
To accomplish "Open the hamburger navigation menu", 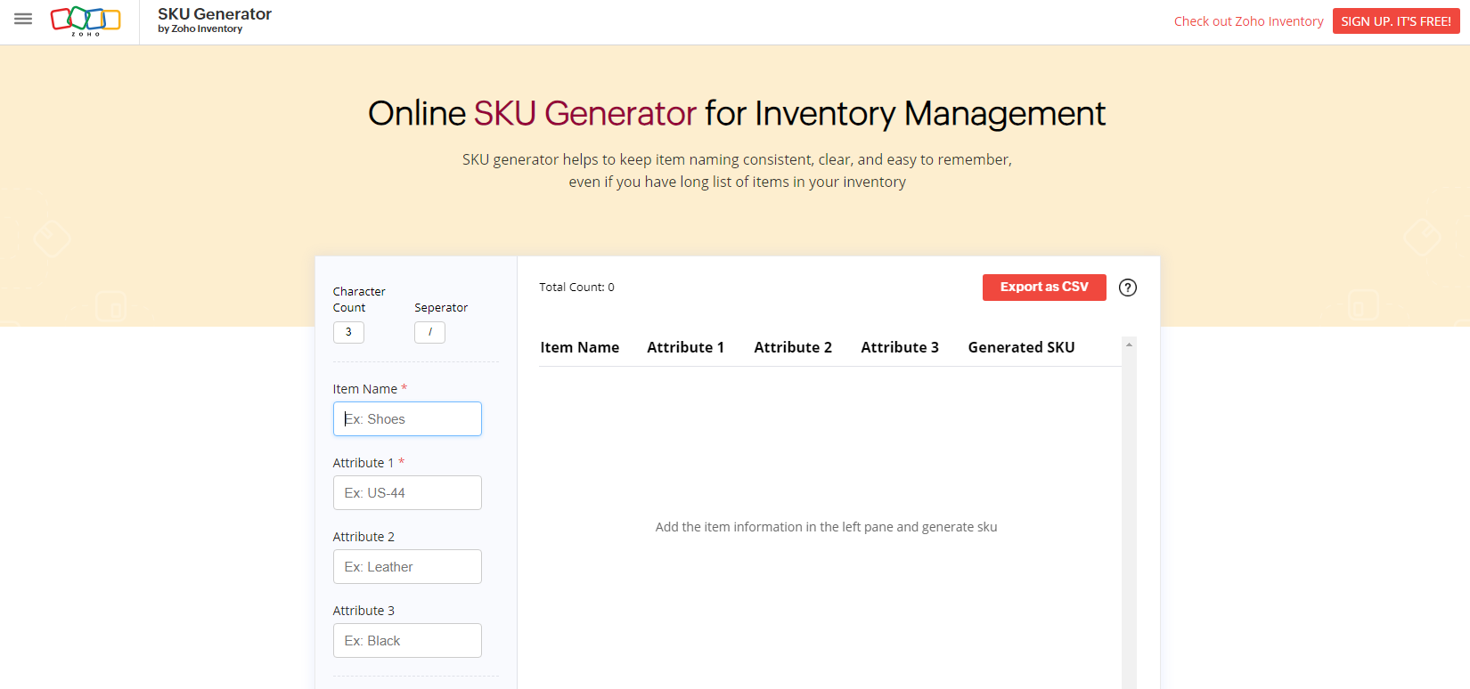I will (x=23, y=19).
